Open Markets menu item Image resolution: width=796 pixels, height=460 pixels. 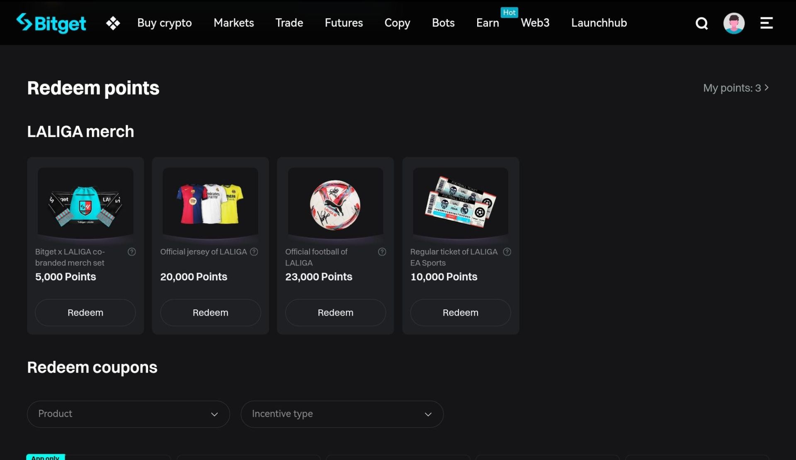click(x=234, y=23)
